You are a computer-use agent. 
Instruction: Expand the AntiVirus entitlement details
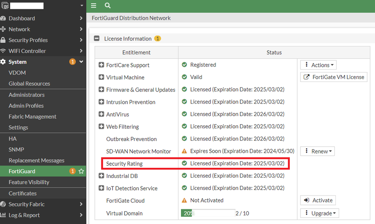(101, 114)
